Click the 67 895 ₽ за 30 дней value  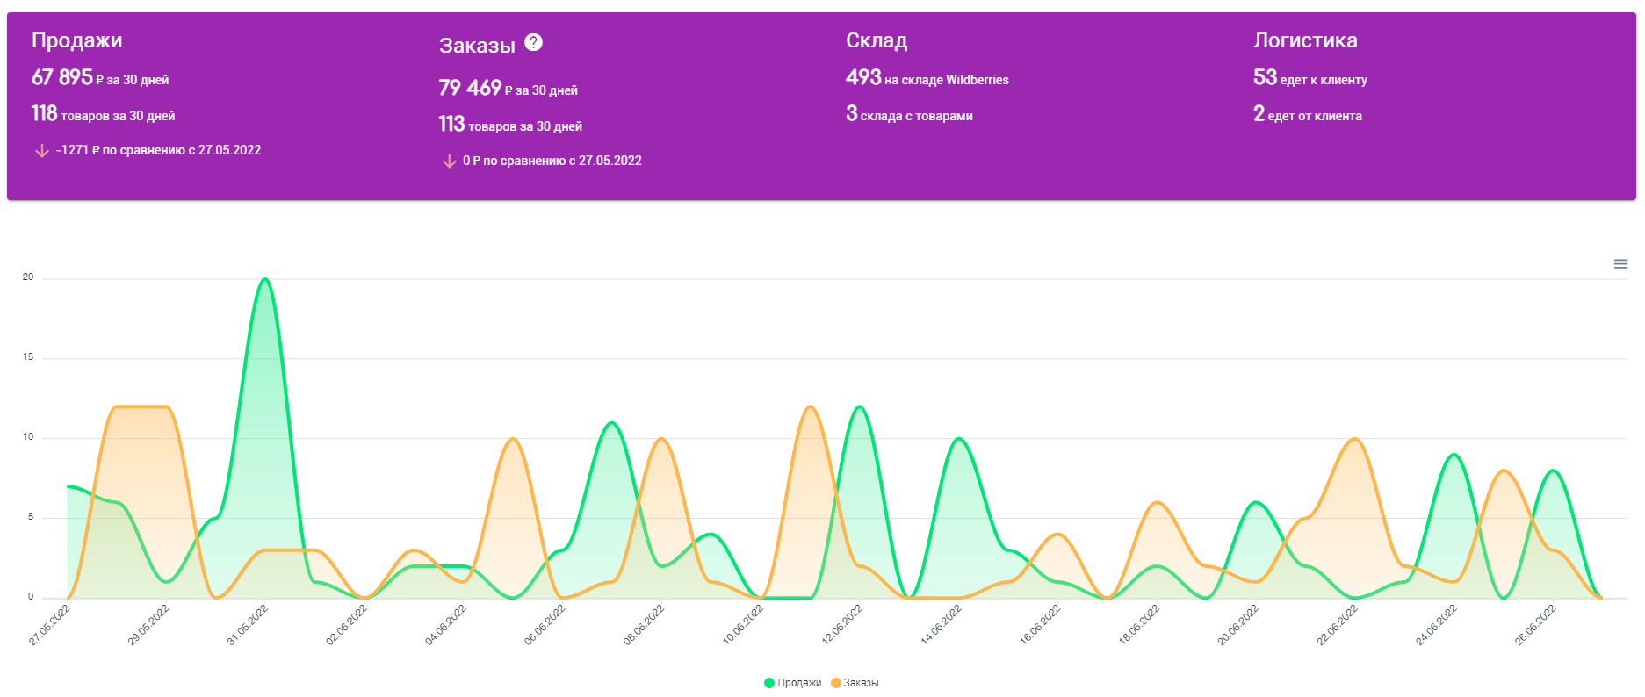pos(100,78)
